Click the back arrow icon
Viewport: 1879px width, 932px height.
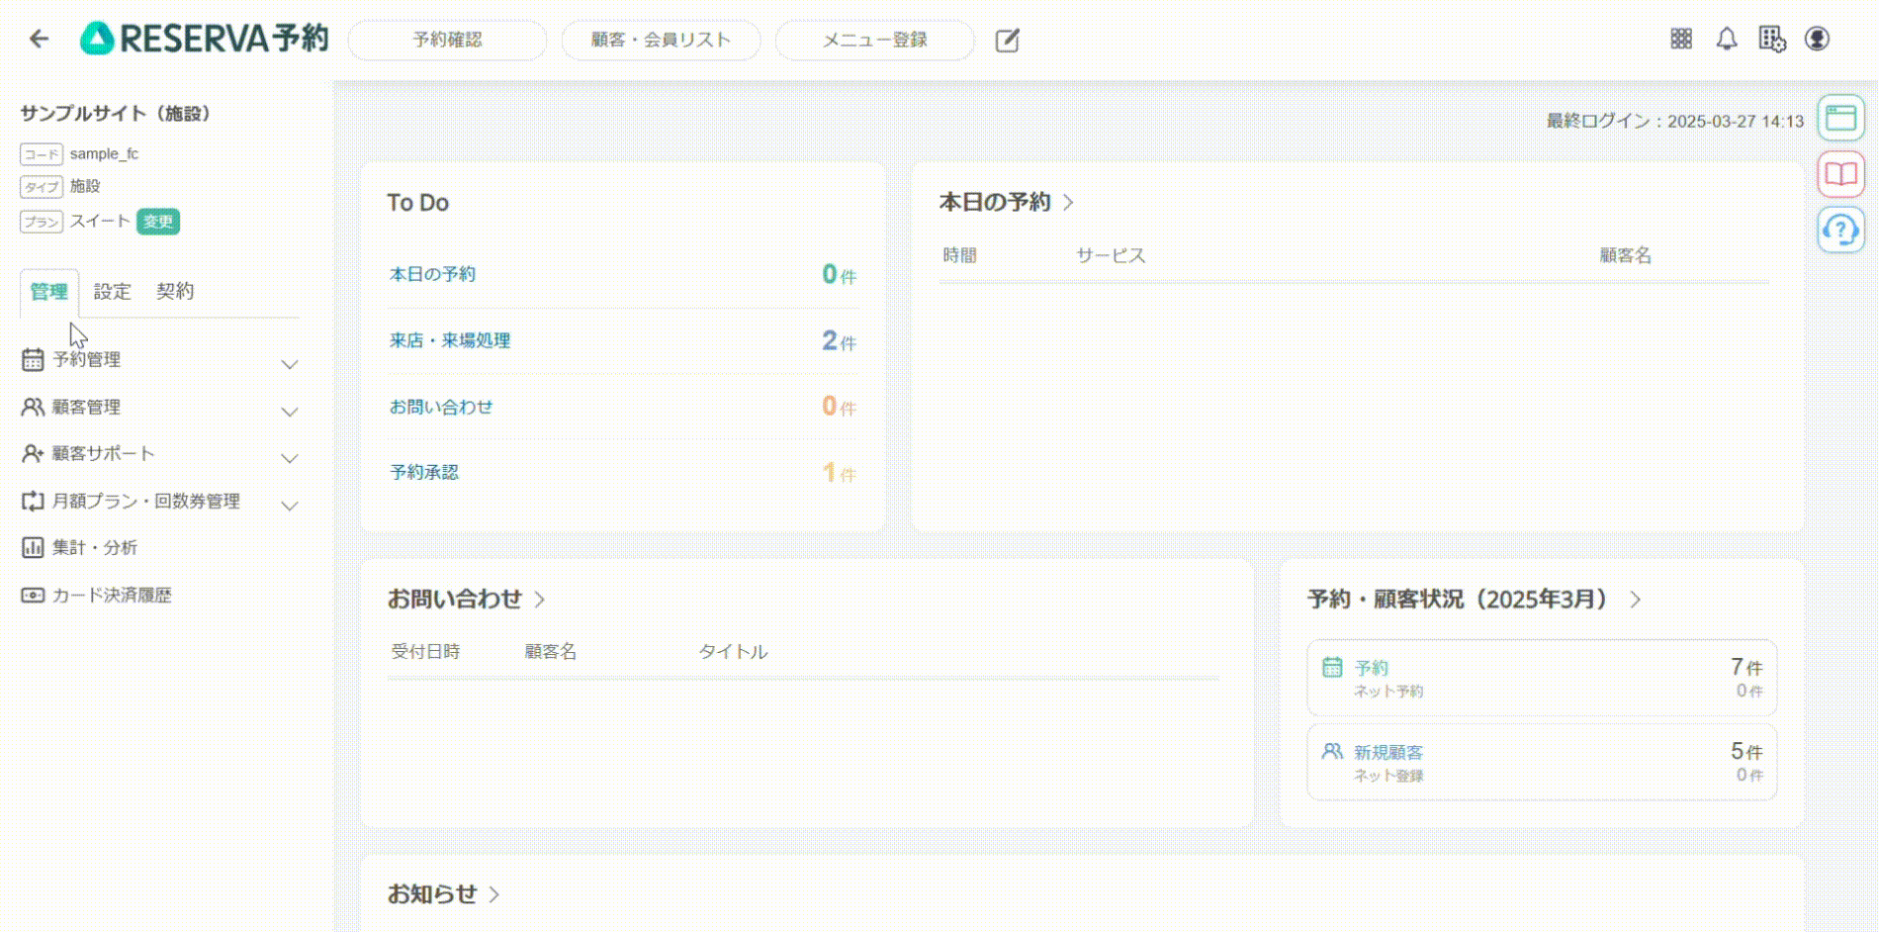pos(39,39)
